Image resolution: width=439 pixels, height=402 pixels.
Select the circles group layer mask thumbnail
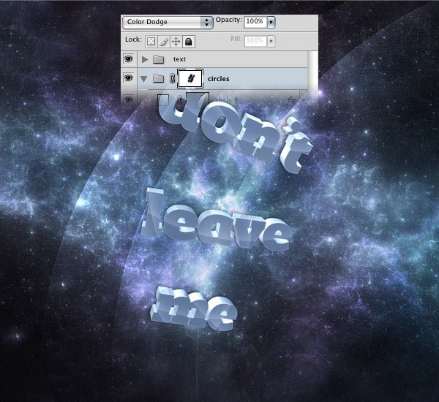[x=190, y=78]
